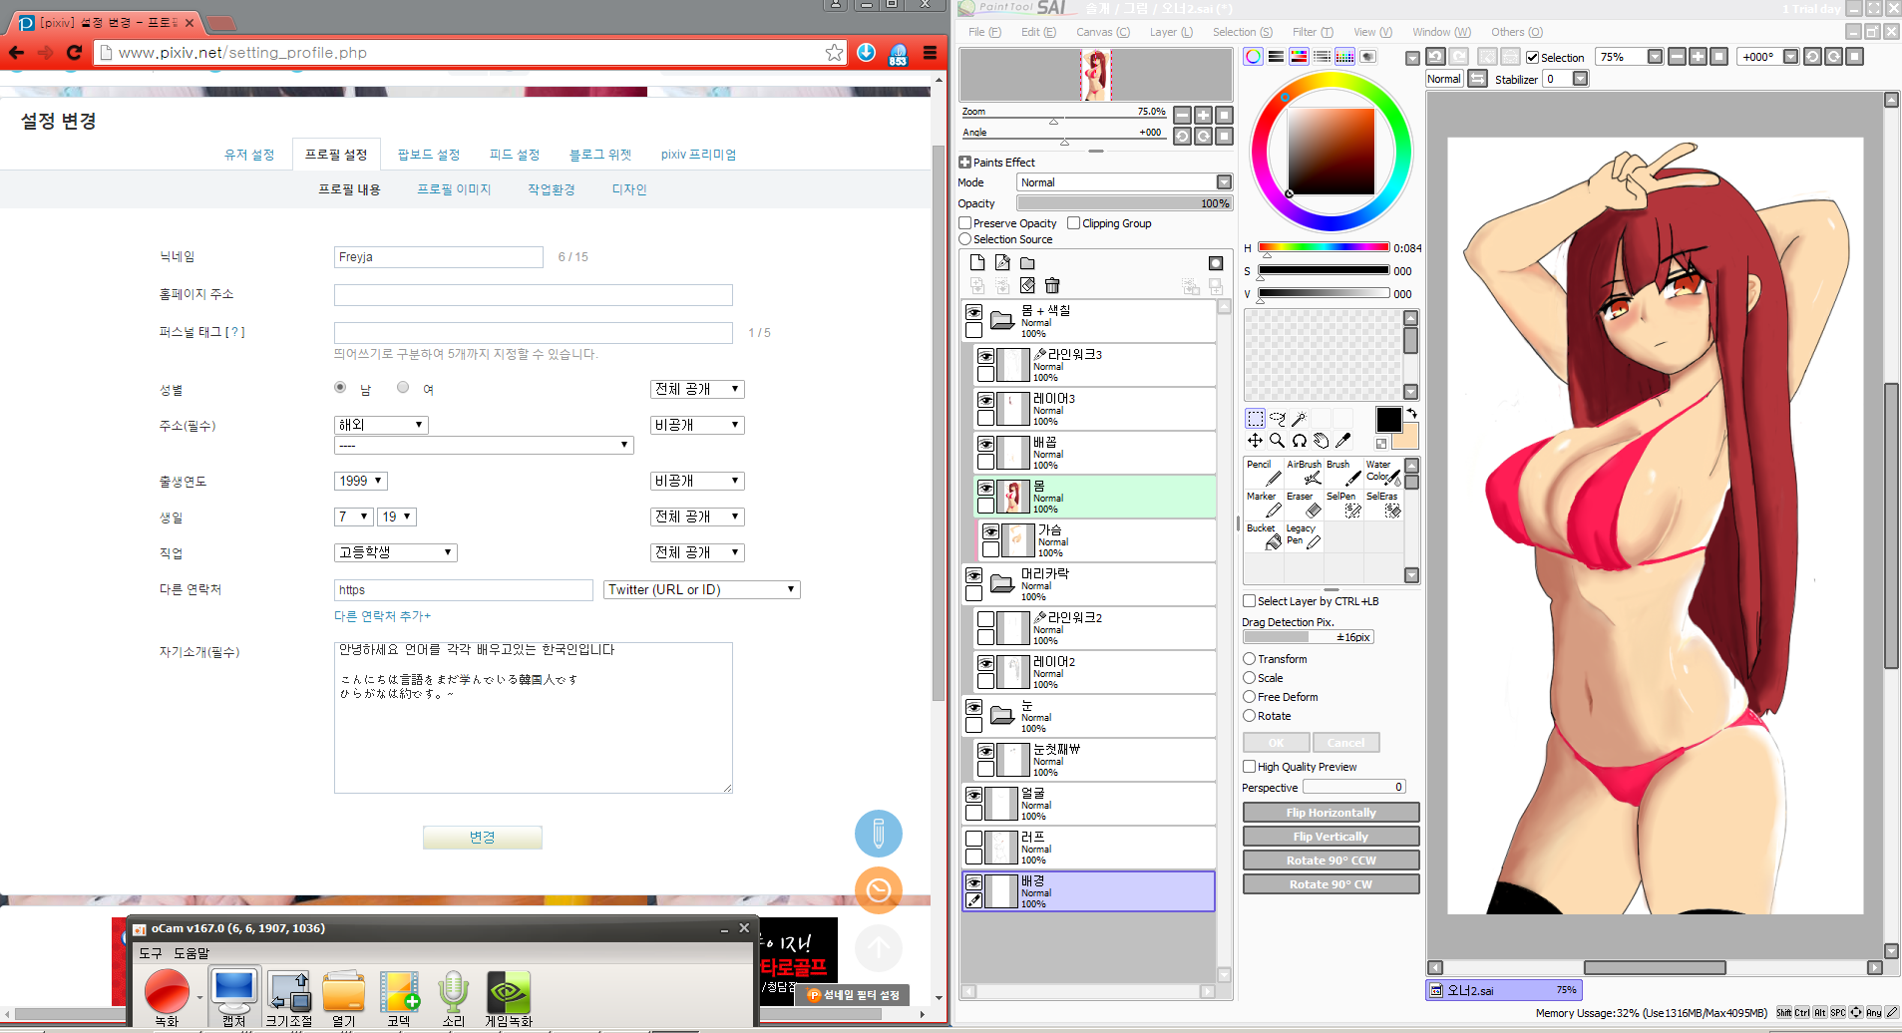
Task: Enable Clipping Group checkbox
Action: [1074, 223]
